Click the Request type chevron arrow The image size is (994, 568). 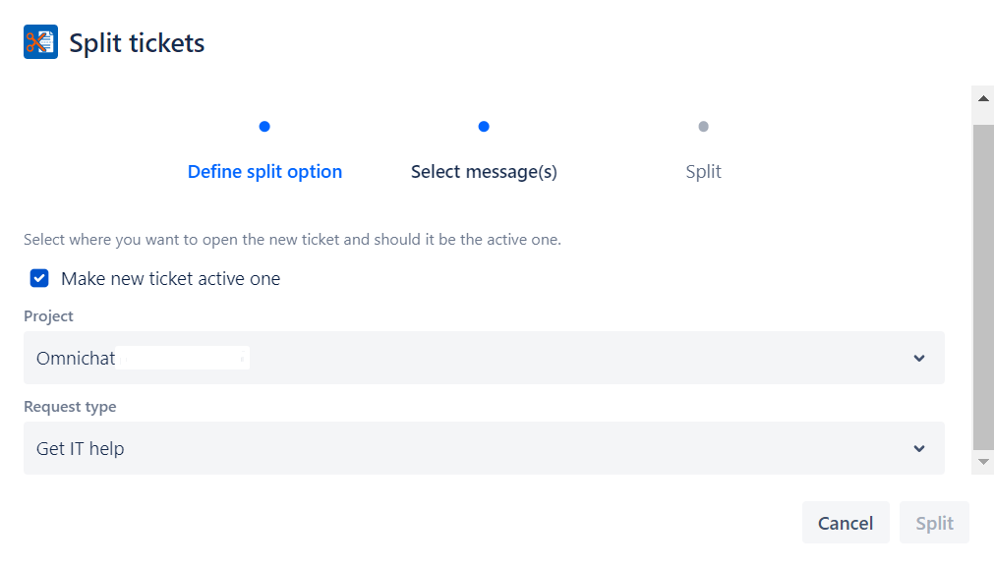click(x=919, y=448)
